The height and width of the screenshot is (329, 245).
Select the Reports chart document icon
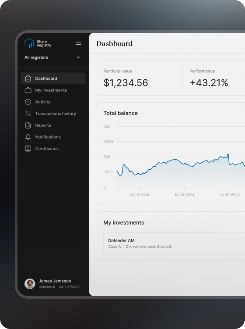[x=28, y=125]
